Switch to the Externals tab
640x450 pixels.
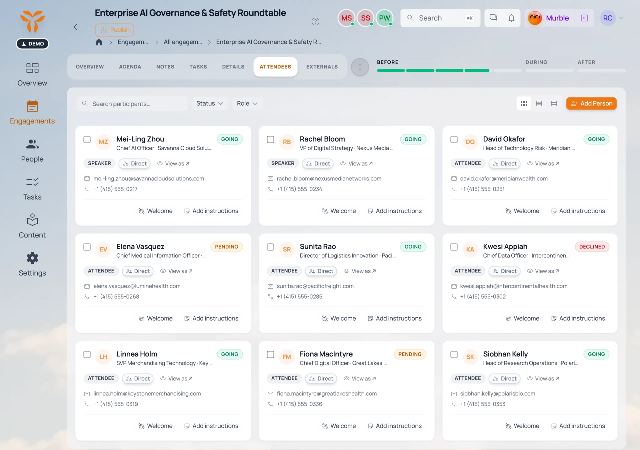tap(322, 67)
